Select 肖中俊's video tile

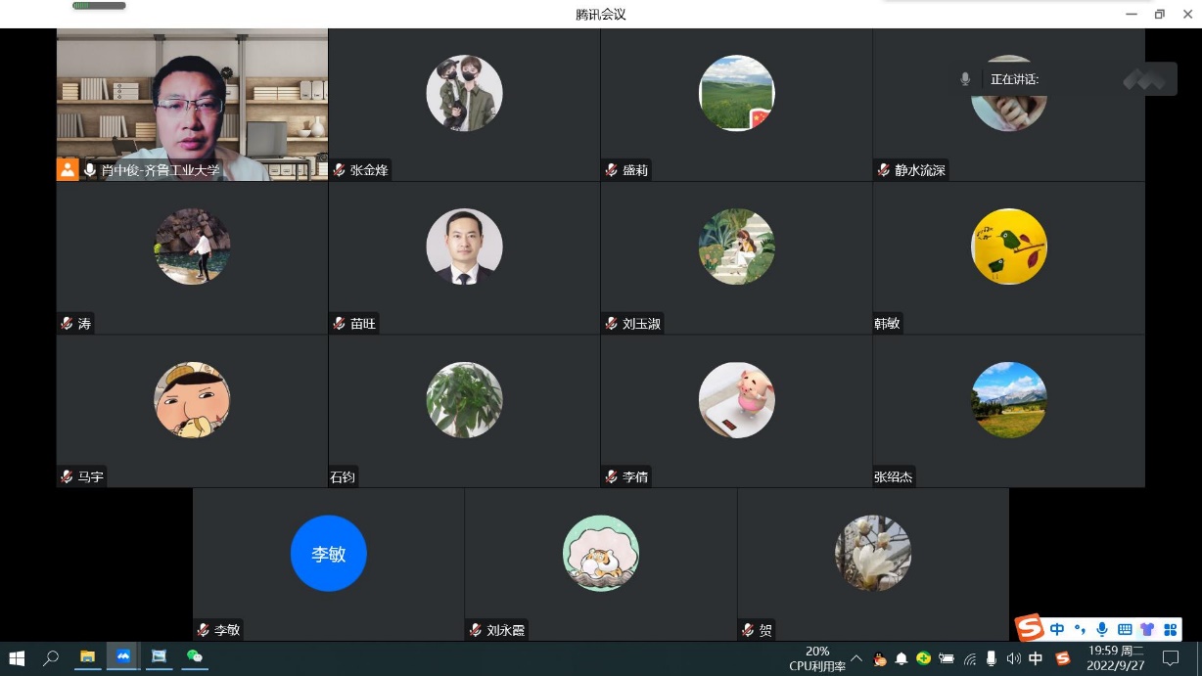(x=192, y=105)
